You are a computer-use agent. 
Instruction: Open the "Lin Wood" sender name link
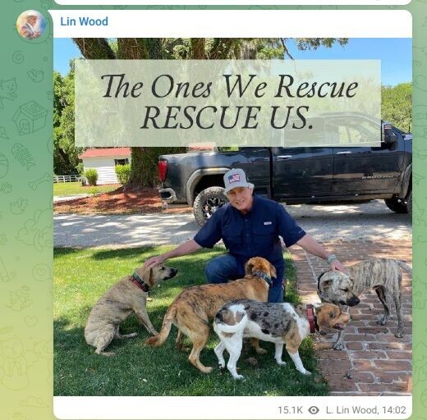coord(84,21)
